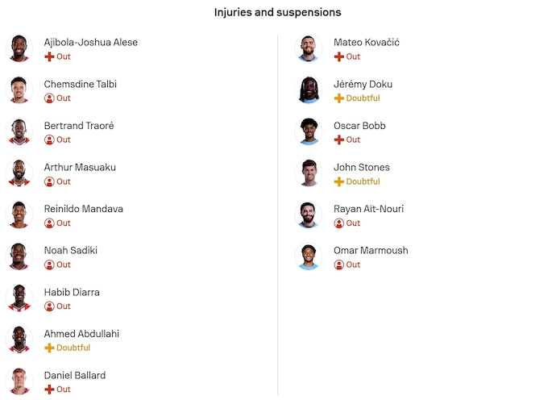Click the red cross icon under Oscar Bobb
Screen dimensions: 556x400
[x=339, y=140]
